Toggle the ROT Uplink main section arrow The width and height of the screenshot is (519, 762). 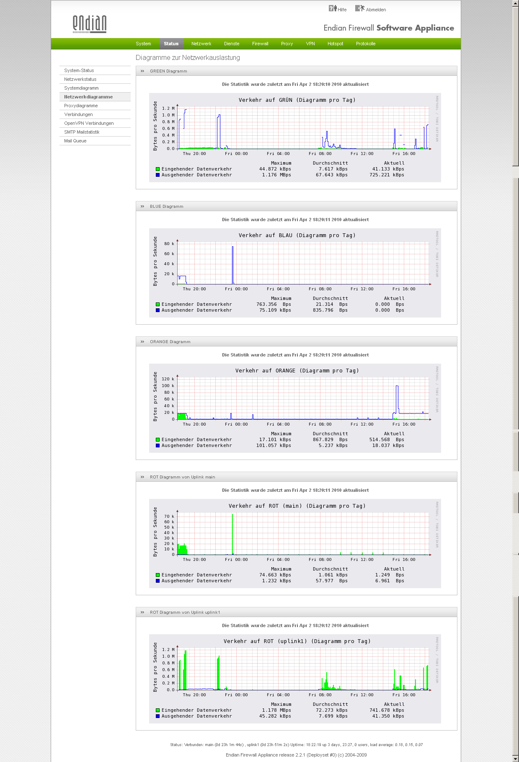pyautogui.click(x=142, y=477)
